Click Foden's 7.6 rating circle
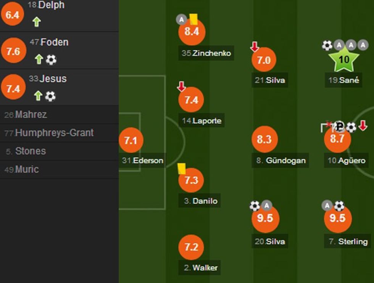This screenshot has height=283, width=374. tap(13, 51)
